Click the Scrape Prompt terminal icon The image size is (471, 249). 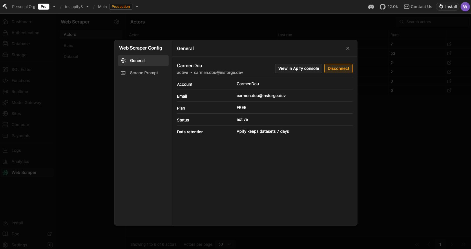click(123, 73)
